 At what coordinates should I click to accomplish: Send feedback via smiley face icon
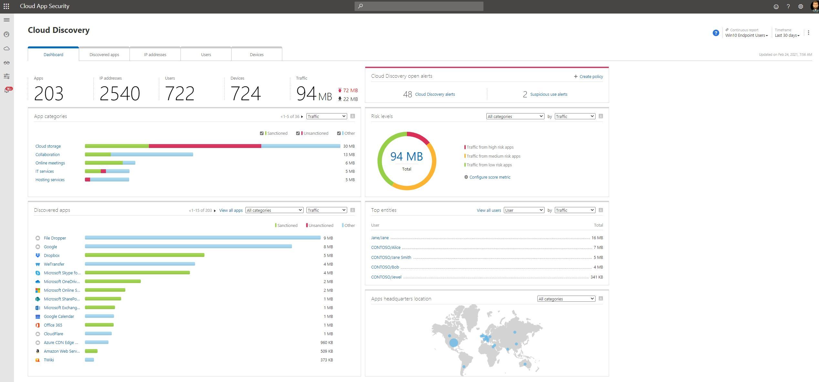pos(776,6)
